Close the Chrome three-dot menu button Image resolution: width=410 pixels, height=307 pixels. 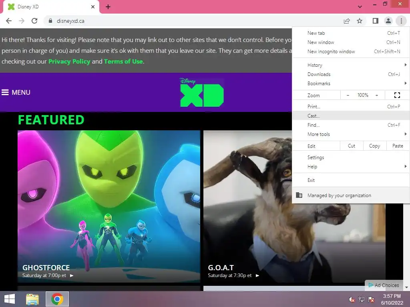401,21
